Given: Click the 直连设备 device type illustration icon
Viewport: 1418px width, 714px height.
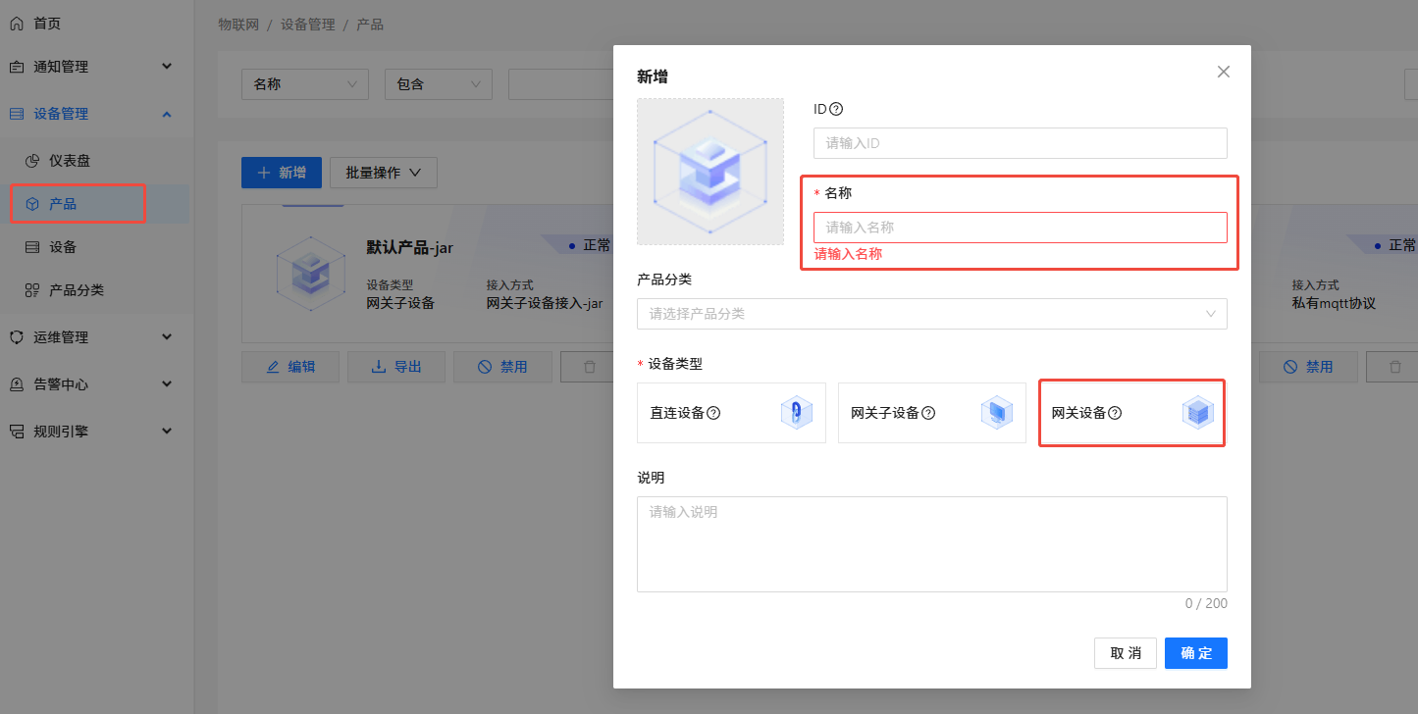Looking at the screenshot, I should 797,413.
